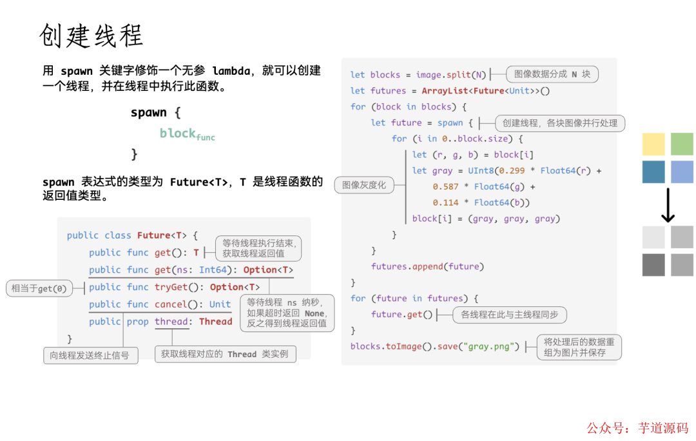Screen dimensions: 696x441
Task: Select the light blue block tile
Action: [681, 172]
